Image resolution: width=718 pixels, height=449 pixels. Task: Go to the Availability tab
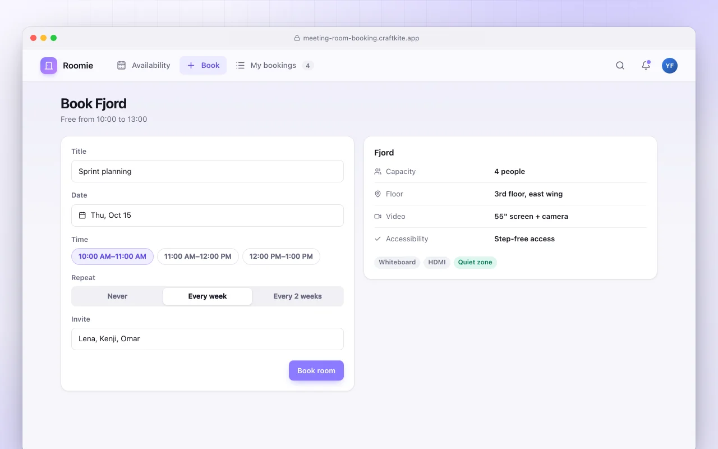[144, 66]
